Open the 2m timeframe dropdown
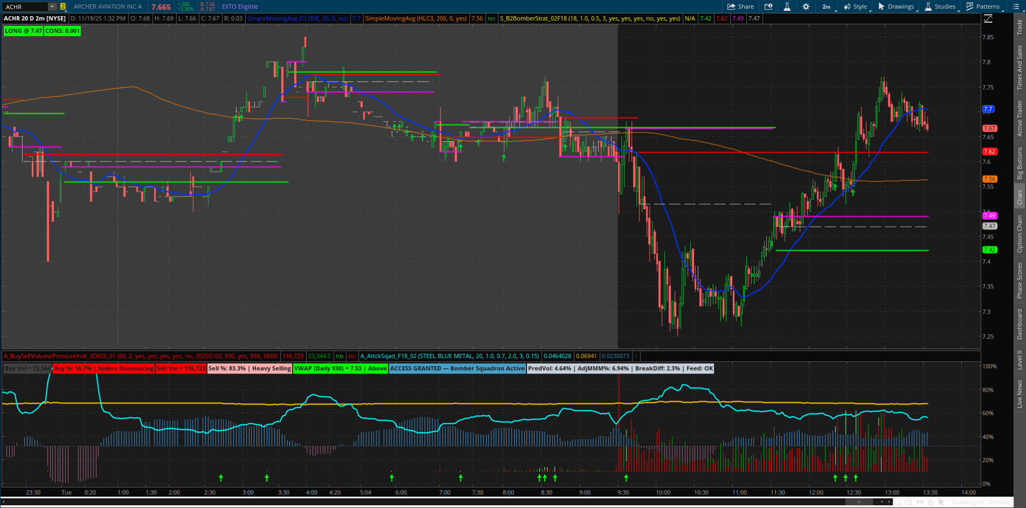This screenshot has width=1026, height=508. [x=828, y=6]
